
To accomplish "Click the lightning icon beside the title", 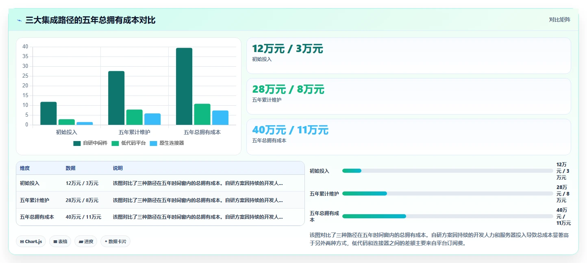I will [20, 20].
